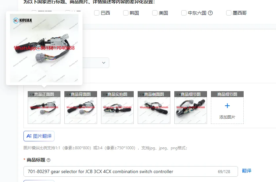Click the AI icon in 图片翻译 button
276x182 pixels.
29,136
